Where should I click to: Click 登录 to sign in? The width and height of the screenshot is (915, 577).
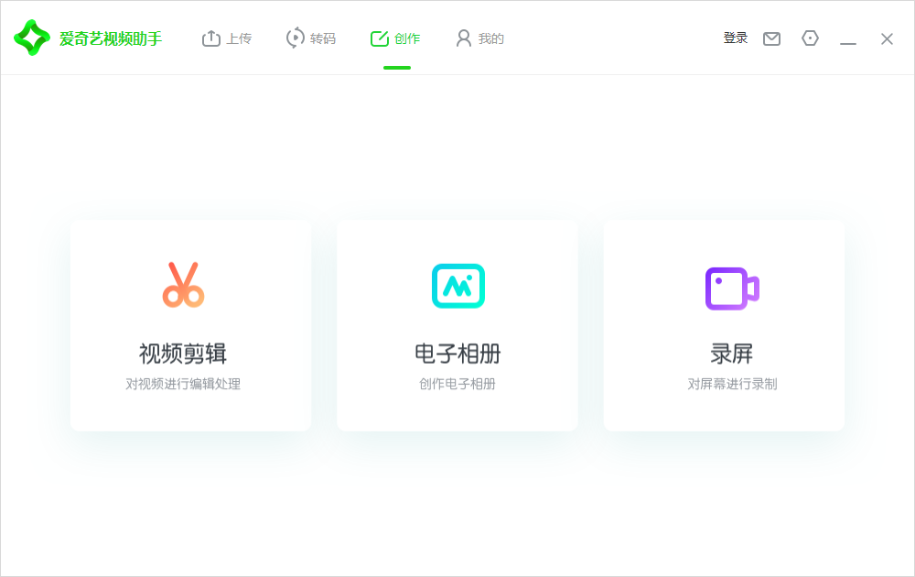point(735,38)
